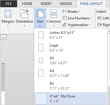This screenshot has height=105, width=110.
Task: Click the Orientation pages icon
Action: tap(24, 14)
